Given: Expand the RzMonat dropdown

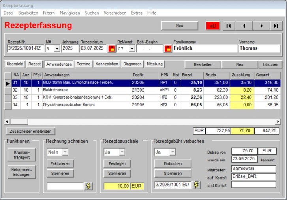Looking at the screenshot, I should point(131,49).
